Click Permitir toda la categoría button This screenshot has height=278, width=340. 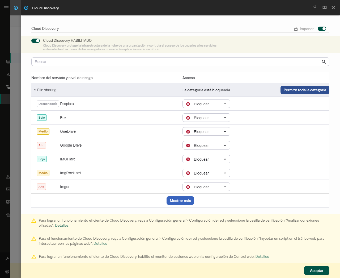(x=305, y=90)
